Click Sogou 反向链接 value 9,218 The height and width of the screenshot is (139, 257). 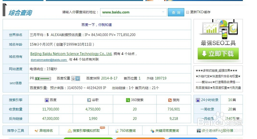174,118
